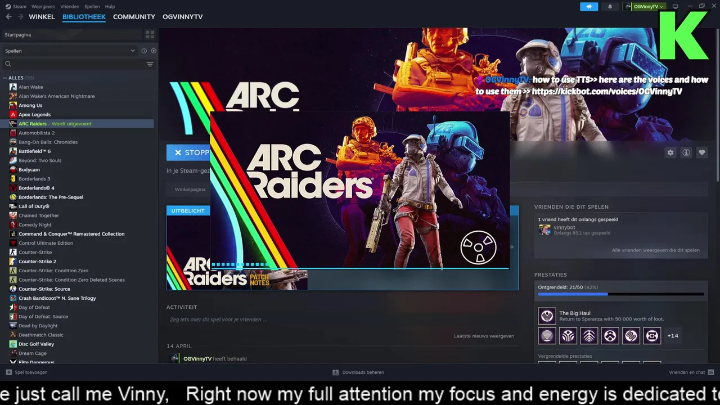The width and height of the screenshot is (720, 405).
Task: Open the Vrienden menu
Action: pyautogui.click(x=70, y=7)
